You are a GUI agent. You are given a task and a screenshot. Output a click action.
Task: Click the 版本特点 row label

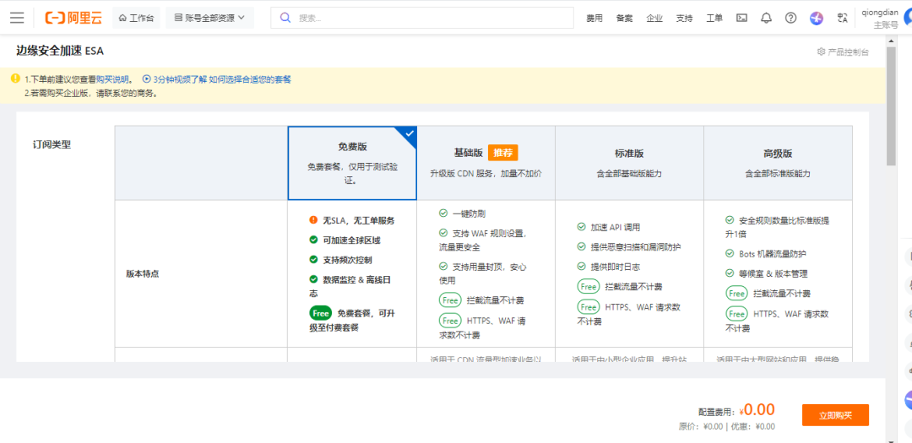tap(143, 274)
